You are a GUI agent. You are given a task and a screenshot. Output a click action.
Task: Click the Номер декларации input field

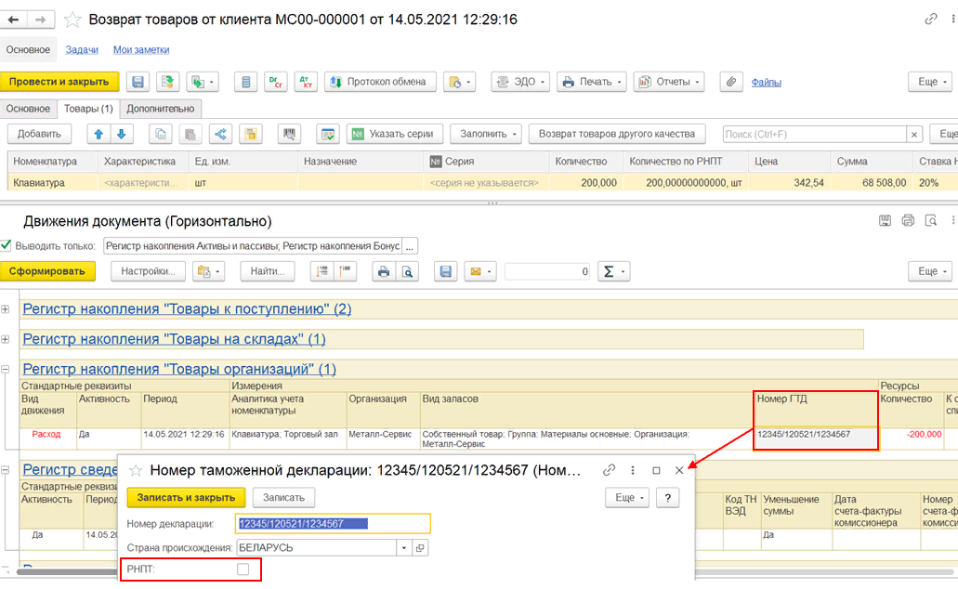coord(333,524)
